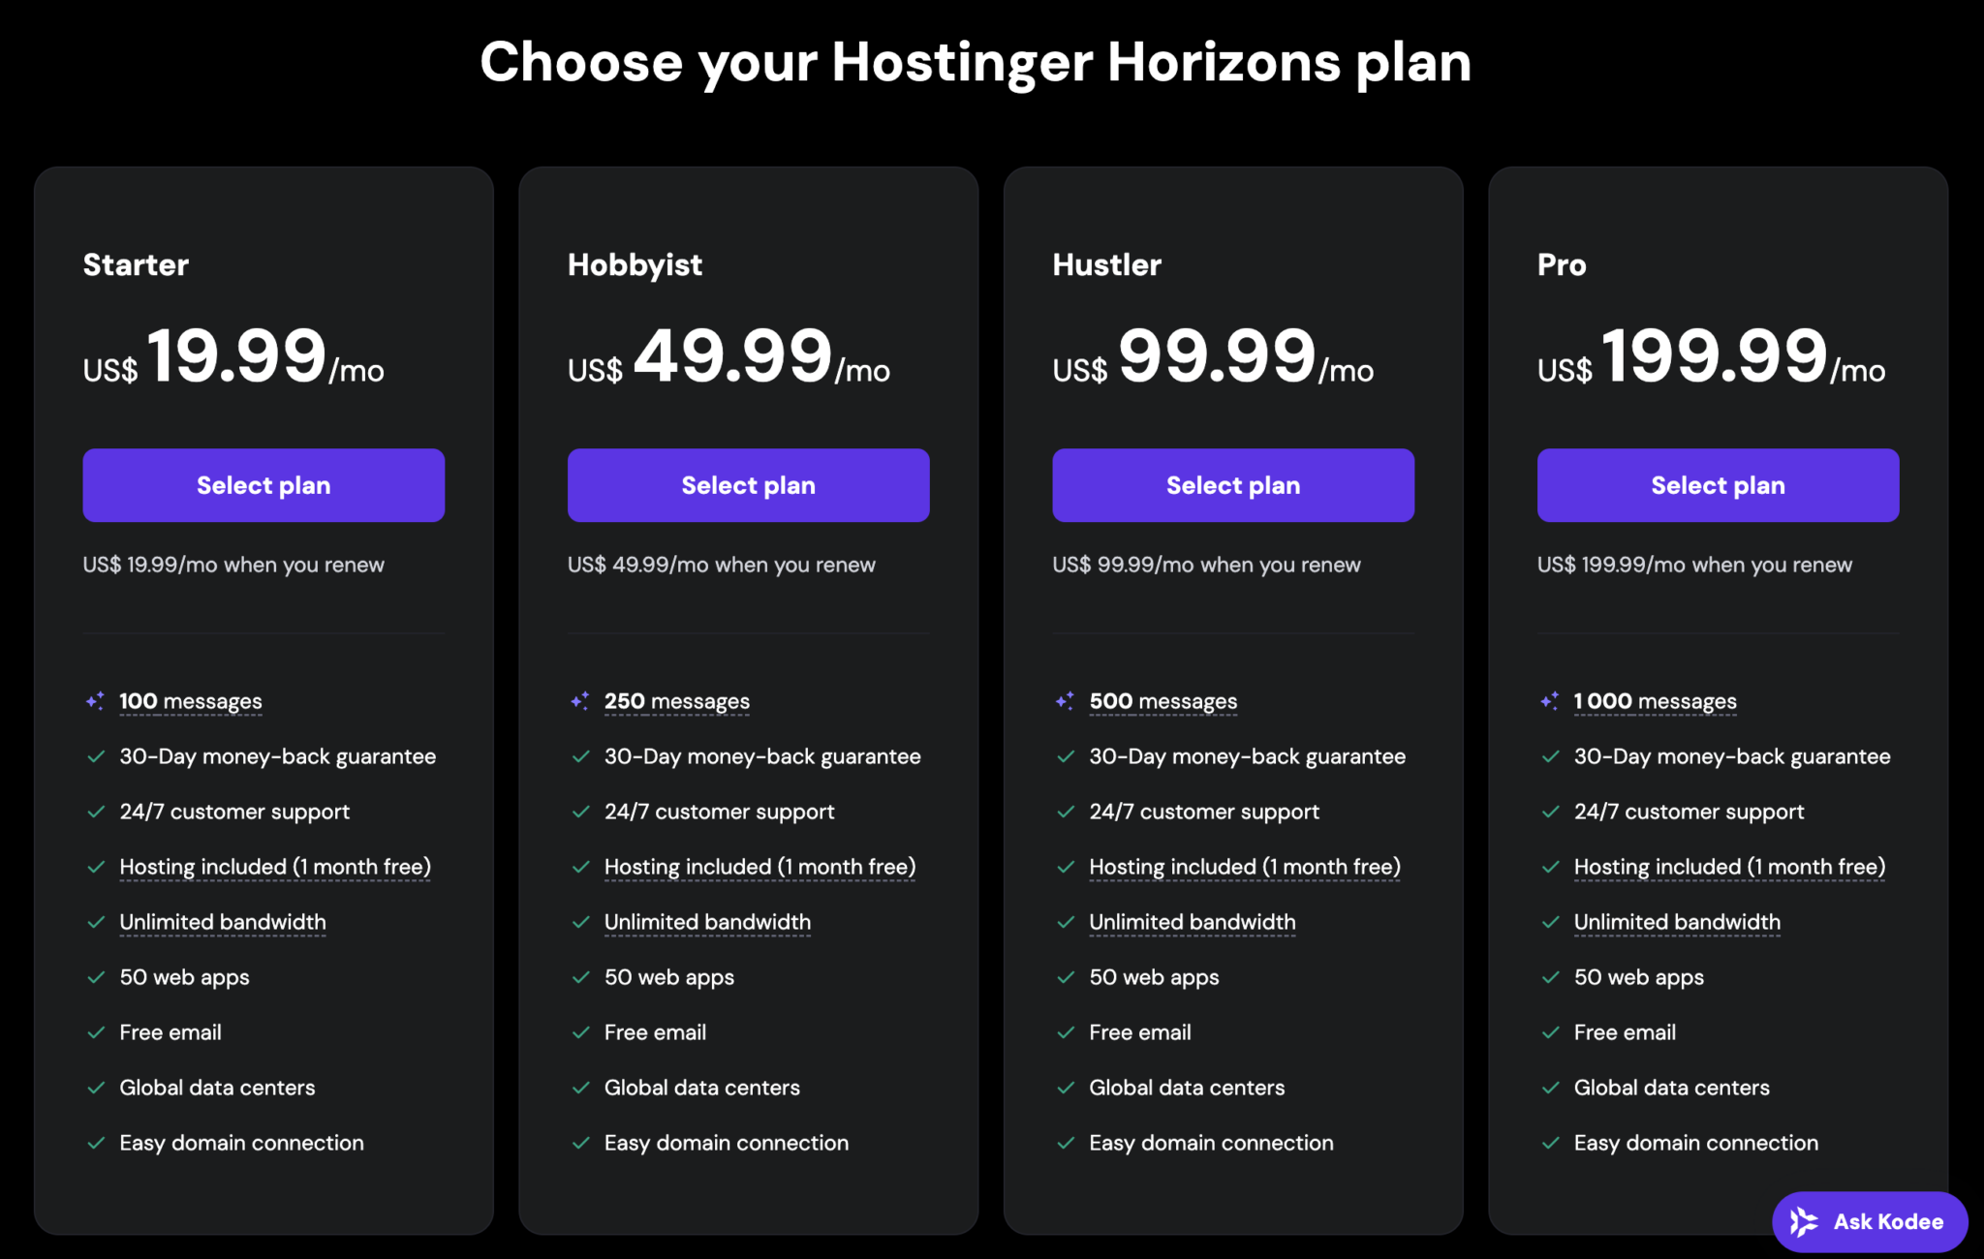
Task: Open Pro's Hosting included details
Action: (1729, 866)
